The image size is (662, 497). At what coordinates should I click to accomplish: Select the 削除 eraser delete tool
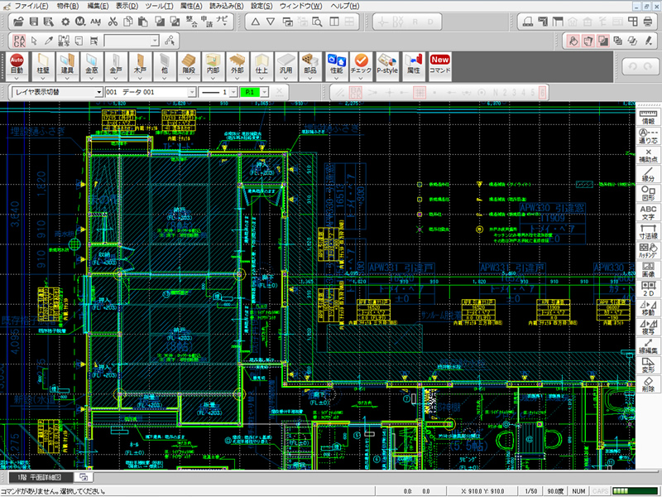point(648,384)
